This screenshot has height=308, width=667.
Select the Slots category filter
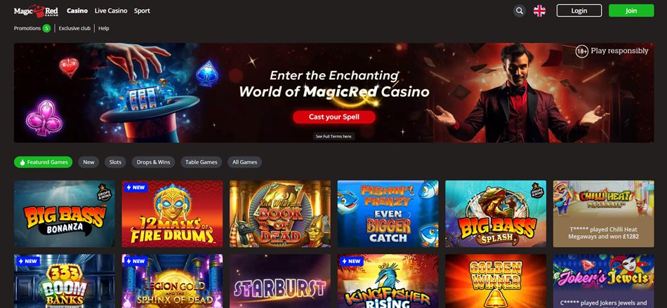pos(115,162)
